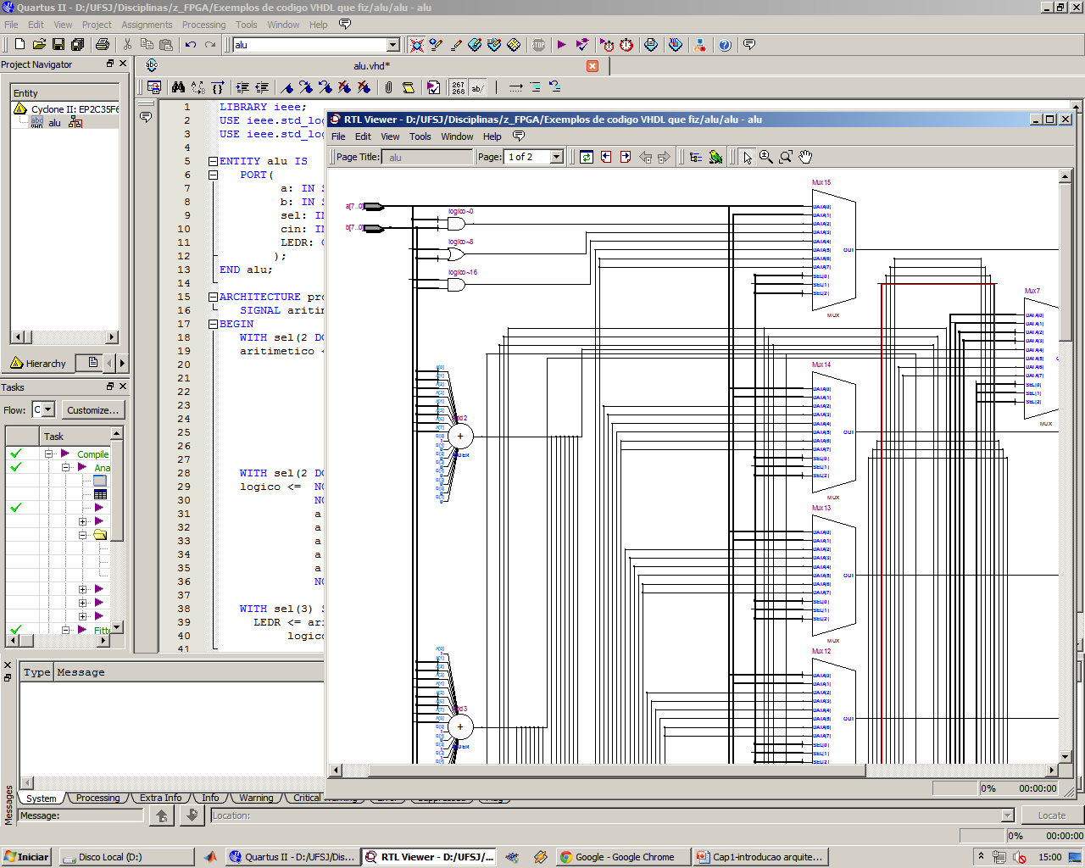
Task: Switch to the System messages tab
Action: click(x=41, y=798)
